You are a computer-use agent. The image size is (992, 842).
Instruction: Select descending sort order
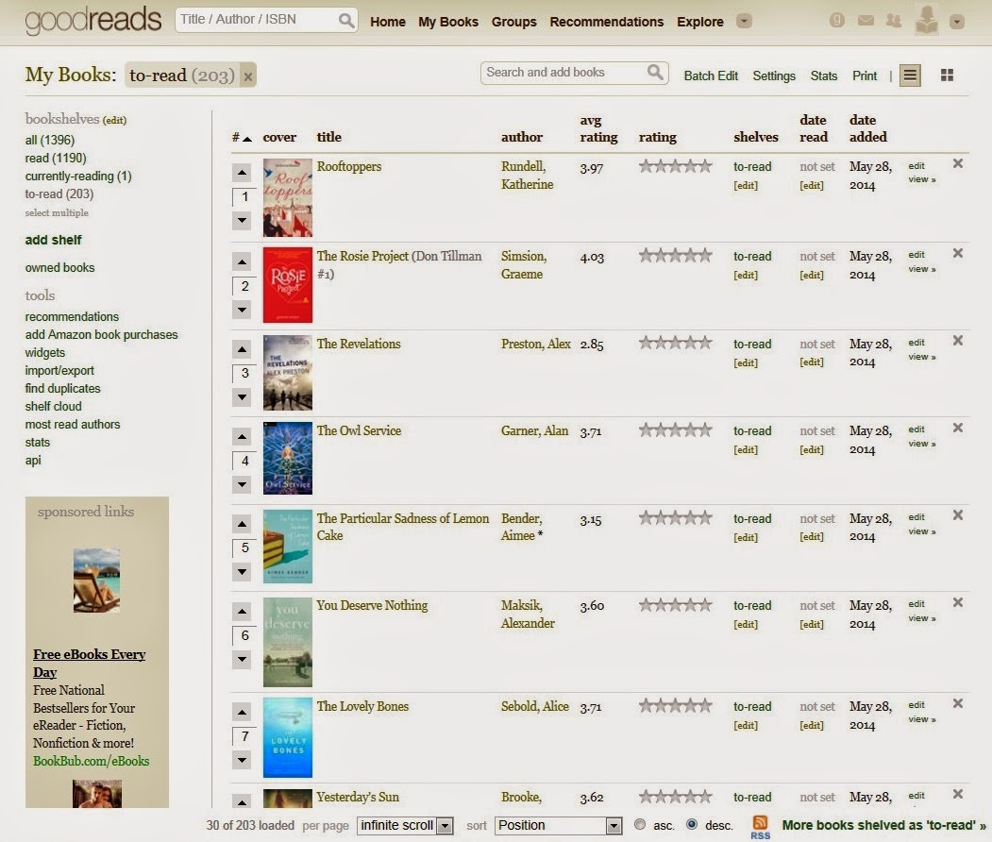coord(692,824)
